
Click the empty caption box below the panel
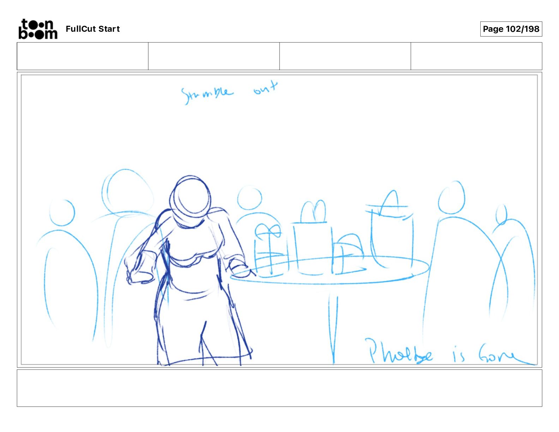279,388
